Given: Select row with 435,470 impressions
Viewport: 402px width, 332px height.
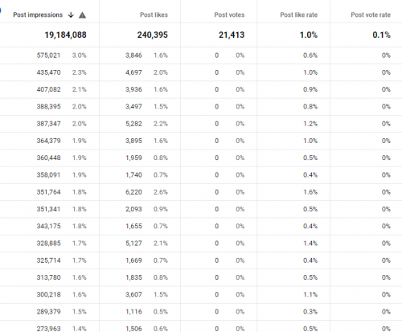Looking at the screenshot, I should (201, 72).
